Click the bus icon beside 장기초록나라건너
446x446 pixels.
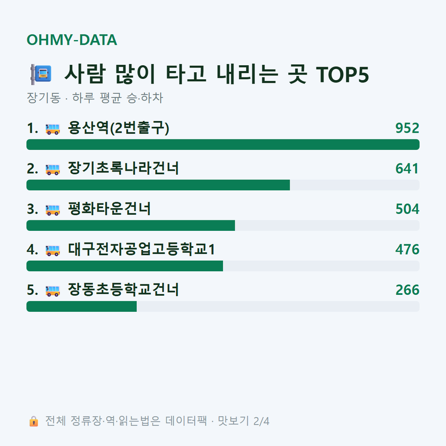click(53, 169)
